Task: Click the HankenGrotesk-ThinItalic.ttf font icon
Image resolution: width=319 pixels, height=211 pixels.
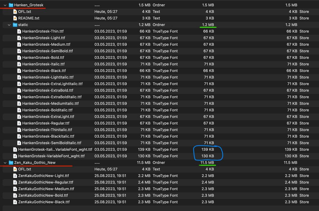Action: click(x=19, y=130)
